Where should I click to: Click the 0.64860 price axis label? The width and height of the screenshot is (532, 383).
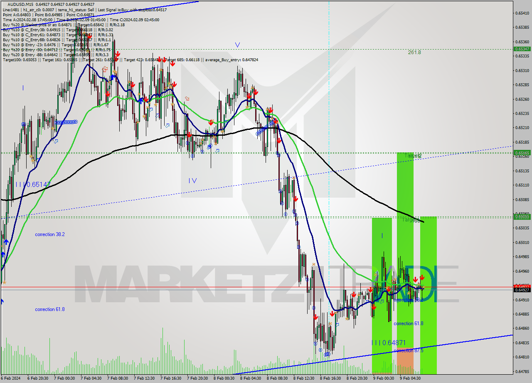(522, 328)
